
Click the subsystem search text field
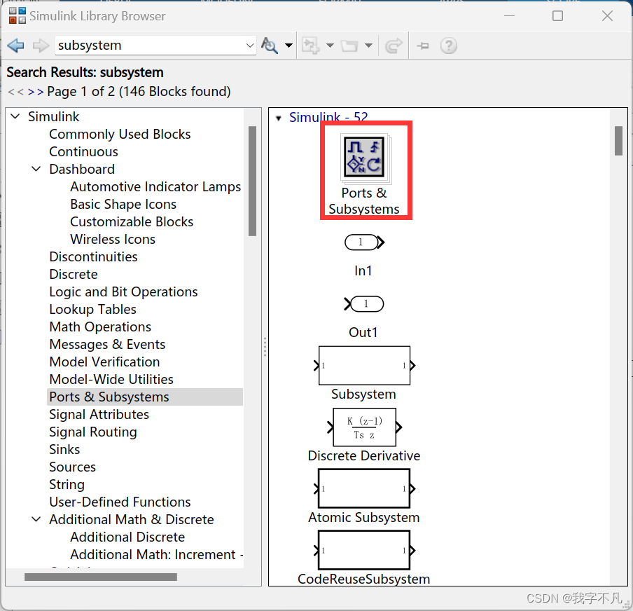pyautogui.click(x=149, y=46)
